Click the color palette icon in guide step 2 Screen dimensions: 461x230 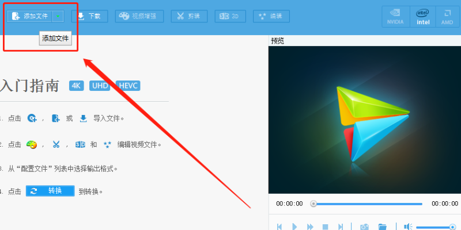(32, 145)
